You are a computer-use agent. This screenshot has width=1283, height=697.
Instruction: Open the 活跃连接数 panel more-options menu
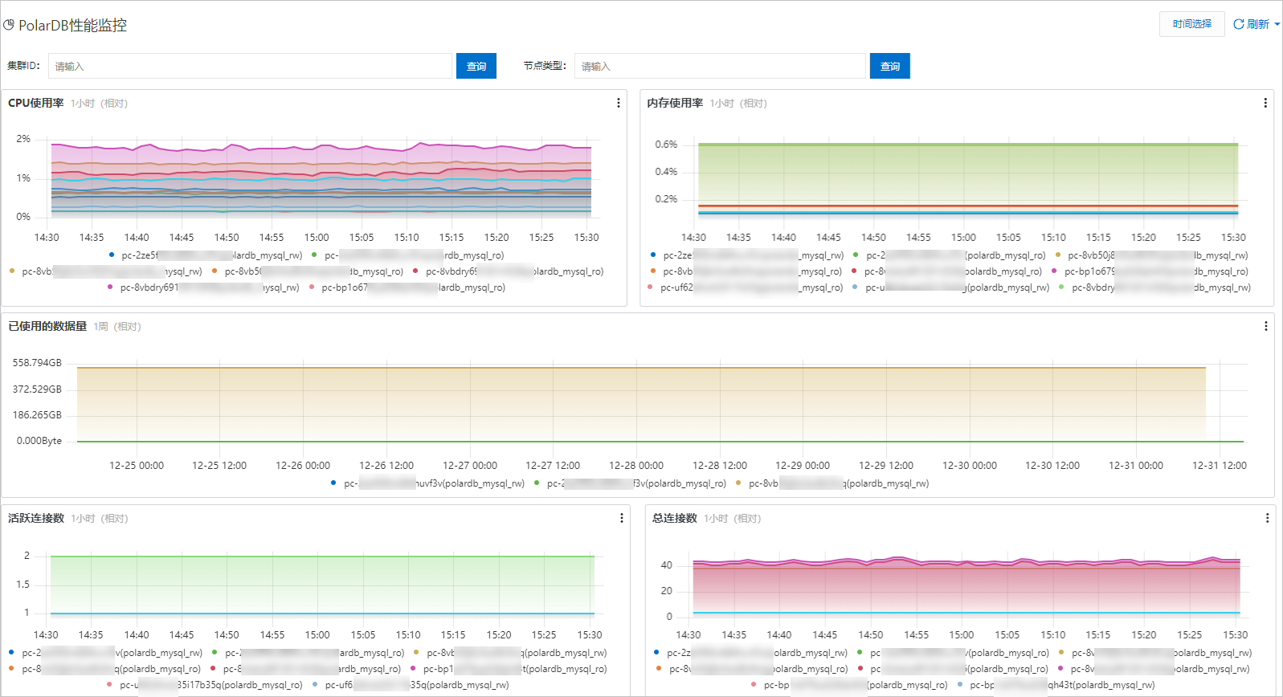coord(621,518)
